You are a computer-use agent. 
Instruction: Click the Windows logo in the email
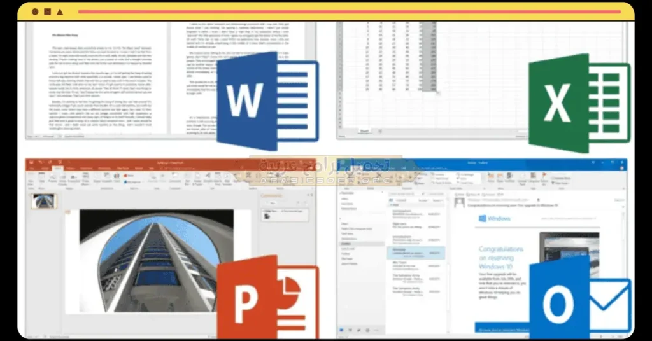click(x=483, y=219)
